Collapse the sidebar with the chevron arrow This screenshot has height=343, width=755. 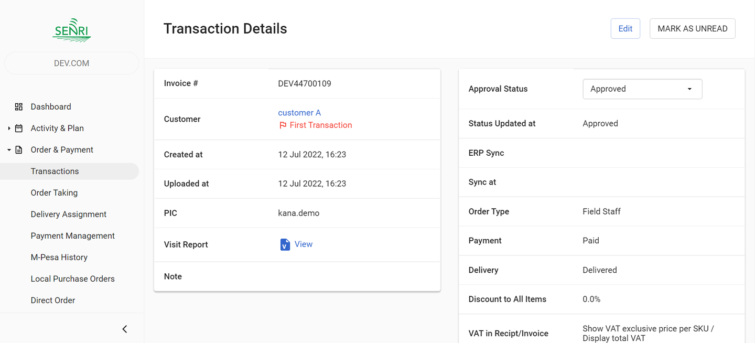125,329
